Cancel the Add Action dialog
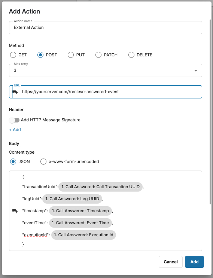This screenshot has height=278, width=213. (x=171, y=262)
